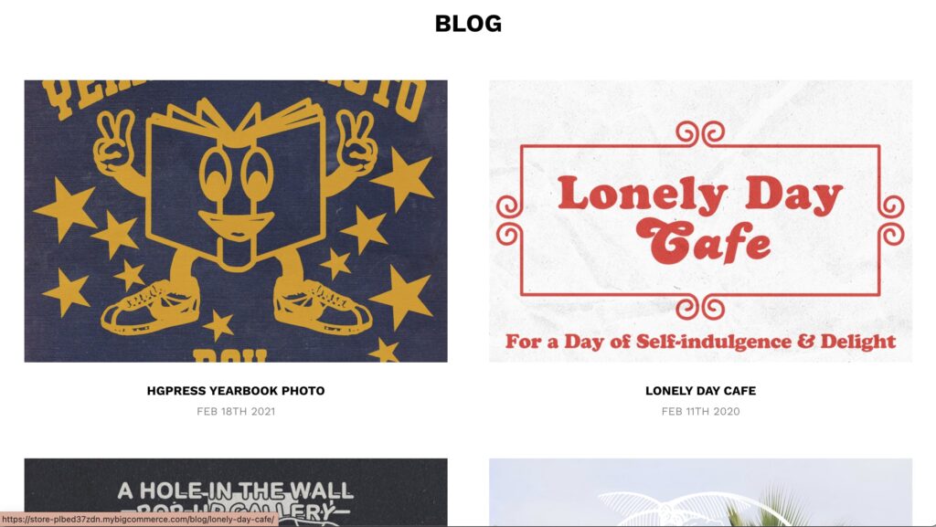The image size is (936, 527).
Task: Click the book character's left sneaker
Action: [x=151, y=308]
